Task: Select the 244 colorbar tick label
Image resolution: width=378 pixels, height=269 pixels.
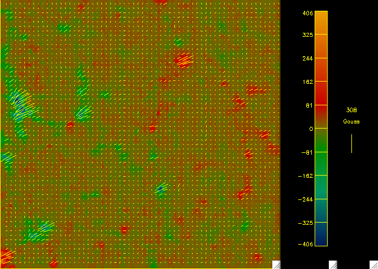Action: tap(308, 58)
